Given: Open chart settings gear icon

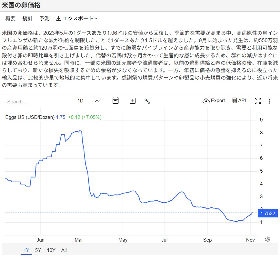Looking at the screenshot, I should [x=267, y=239].
